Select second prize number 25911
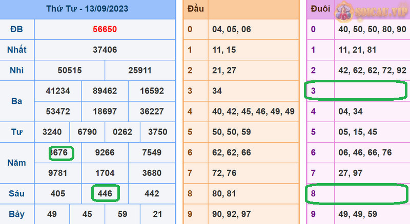 tap(140, 70)
